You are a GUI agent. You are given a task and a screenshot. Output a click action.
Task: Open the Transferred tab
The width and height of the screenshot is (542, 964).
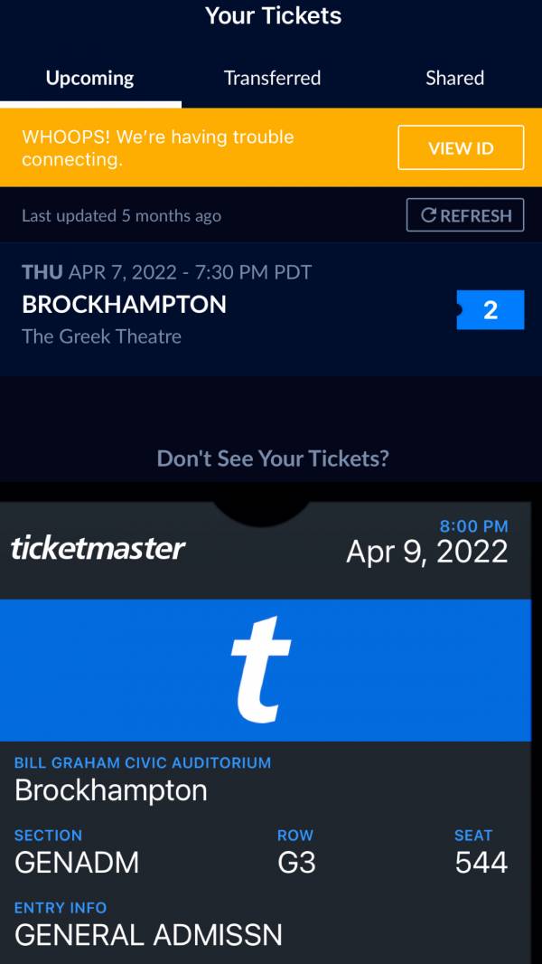click(272, 79)
